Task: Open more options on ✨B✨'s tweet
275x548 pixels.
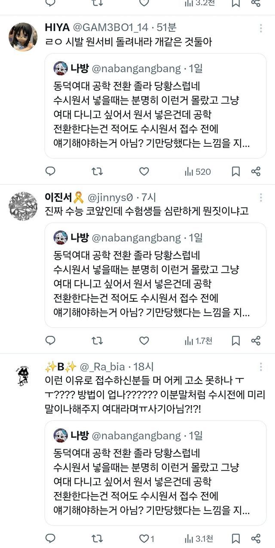Action: (261, 367)
